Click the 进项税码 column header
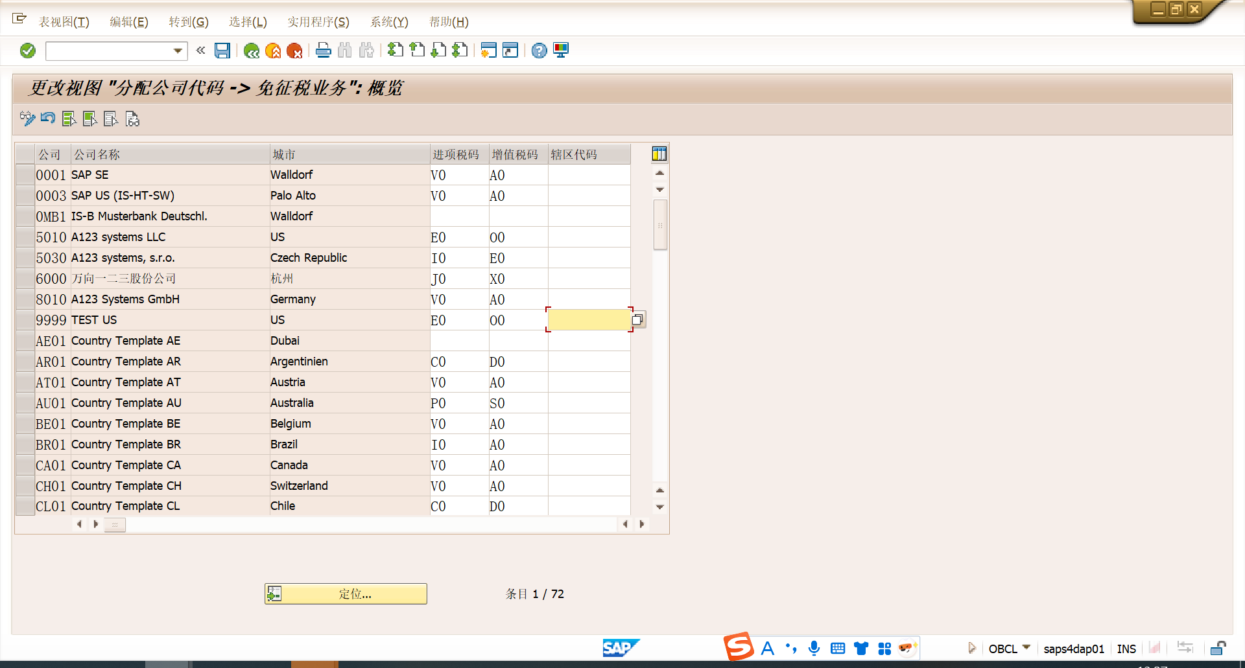The width and height of the screenshot is (1245, 668). (456, 154)
